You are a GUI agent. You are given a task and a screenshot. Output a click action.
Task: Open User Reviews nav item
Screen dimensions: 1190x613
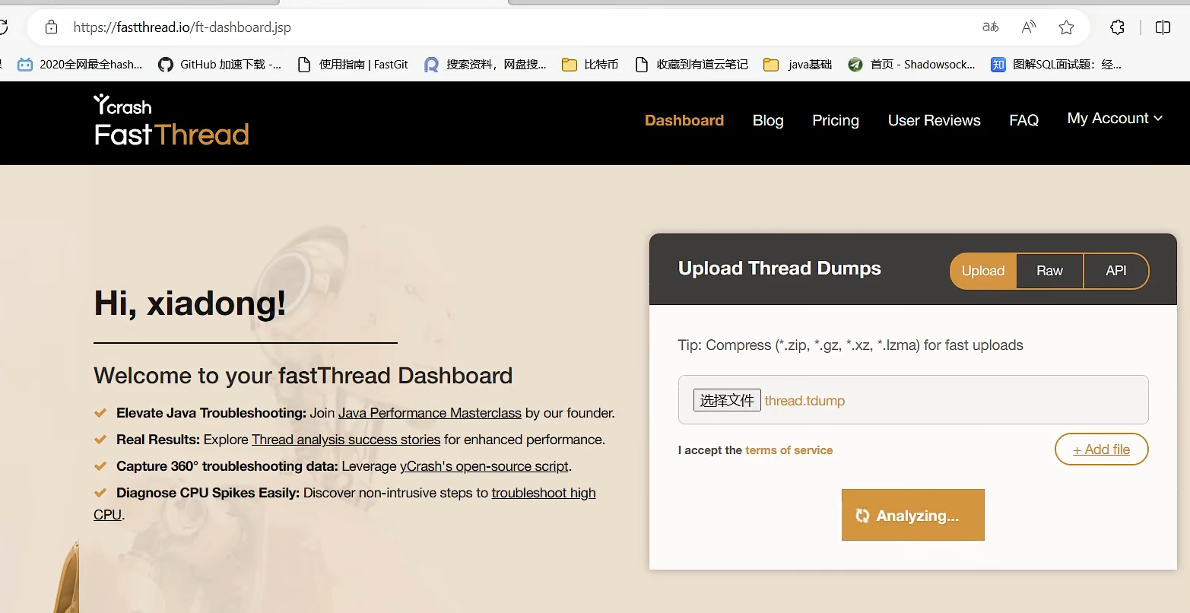coord(935,120)
